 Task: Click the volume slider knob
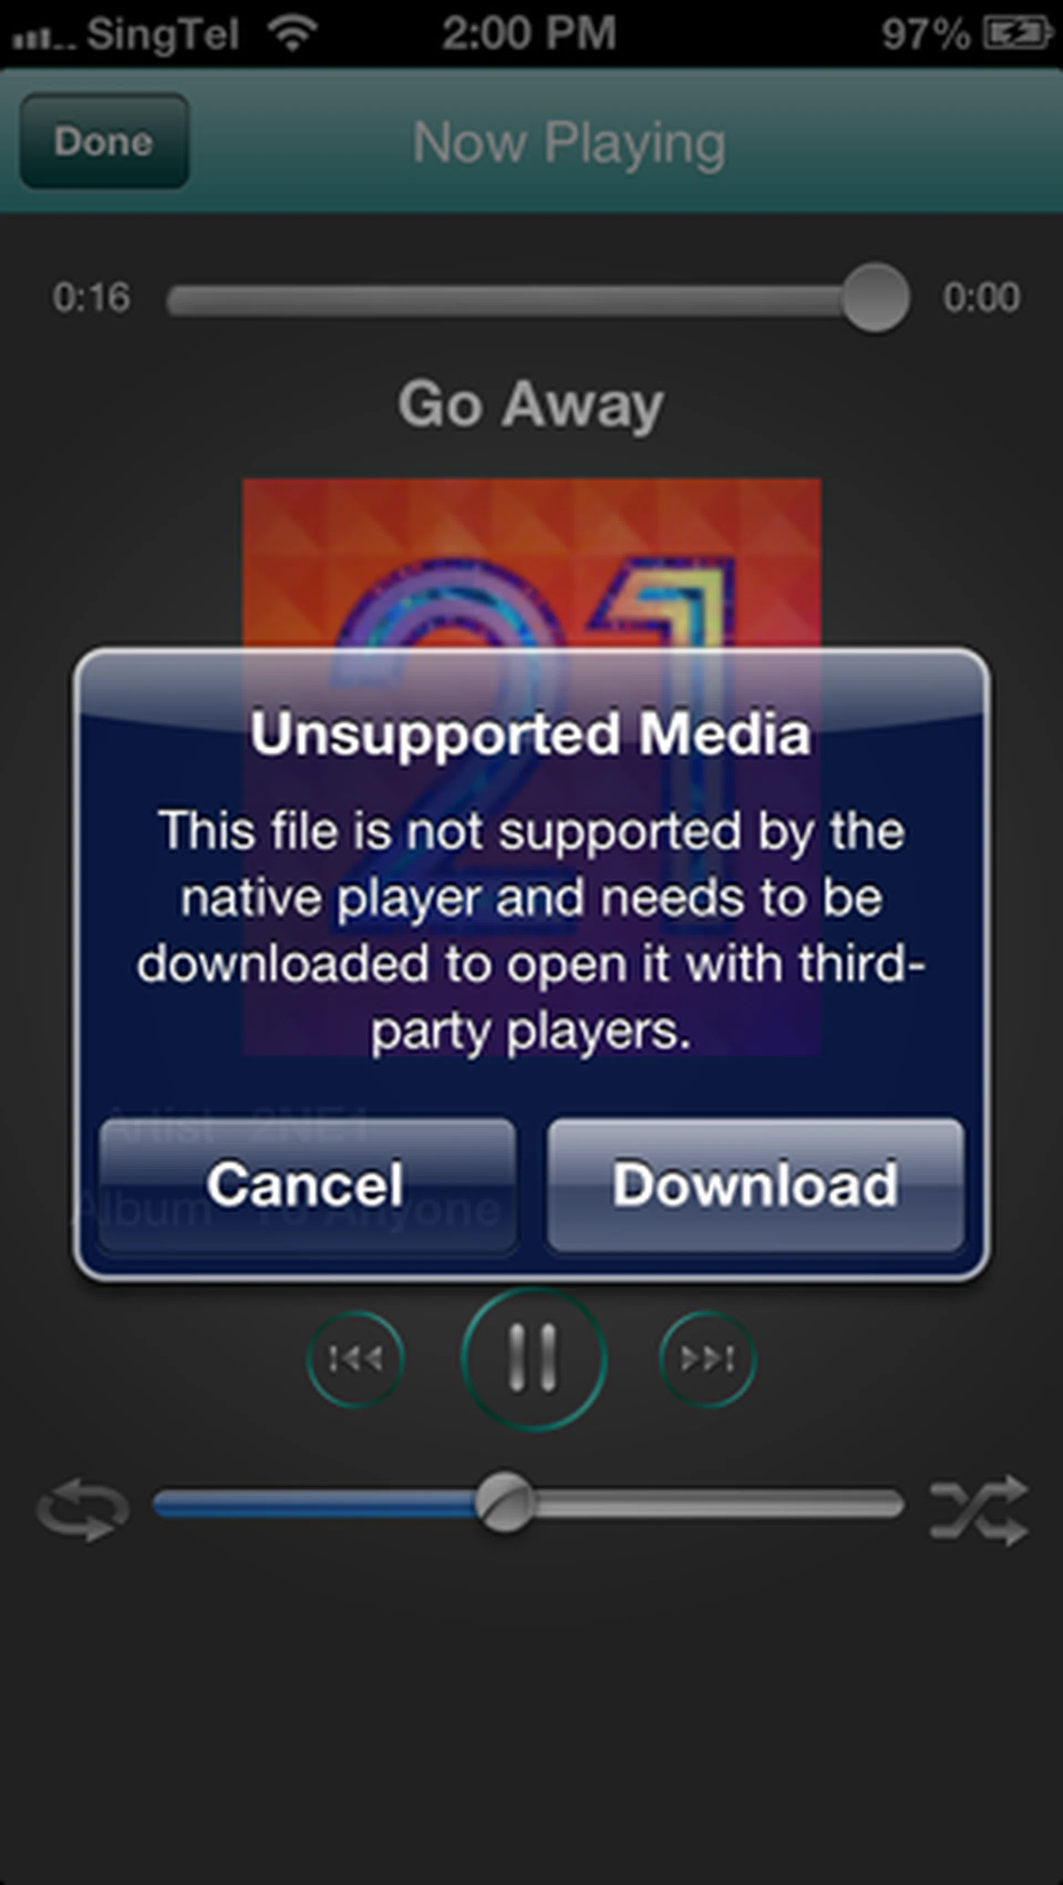[505, 1503]
